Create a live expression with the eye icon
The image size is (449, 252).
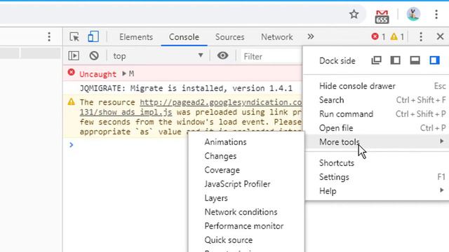pyautogui.click(x=222, y=55)
